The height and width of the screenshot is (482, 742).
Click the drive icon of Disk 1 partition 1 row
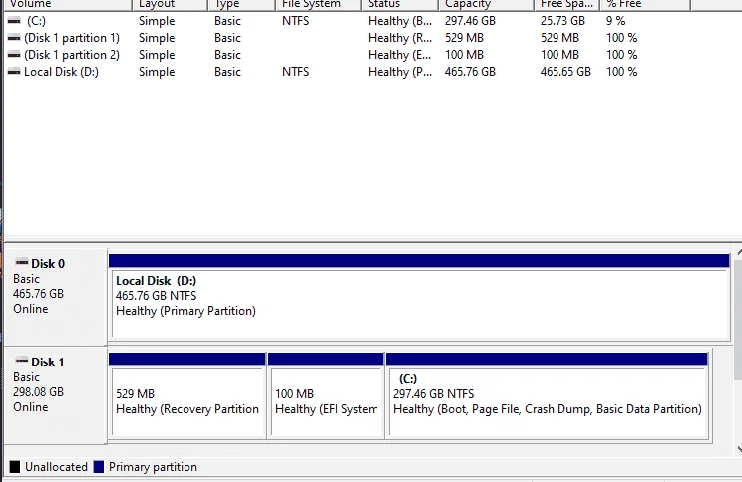tap(14, 38)
